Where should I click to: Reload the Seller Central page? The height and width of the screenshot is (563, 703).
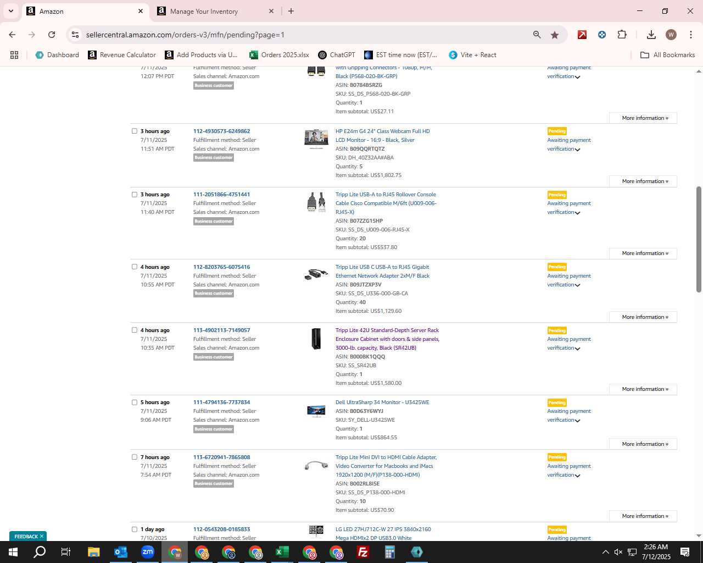pos(52,35)
